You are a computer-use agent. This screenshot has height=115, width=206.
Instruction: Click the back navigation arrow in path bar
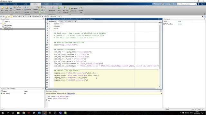[1, 17]
